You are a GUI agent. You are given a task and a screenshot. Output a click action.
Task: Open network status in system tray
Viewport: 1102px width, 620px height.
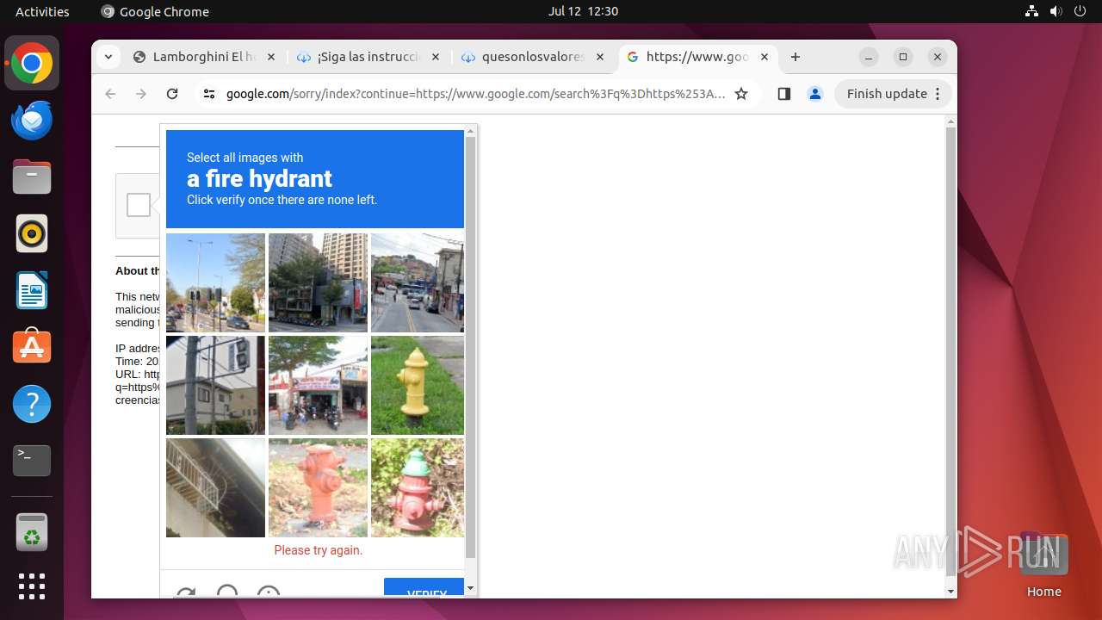click(x=1031, y=11)
